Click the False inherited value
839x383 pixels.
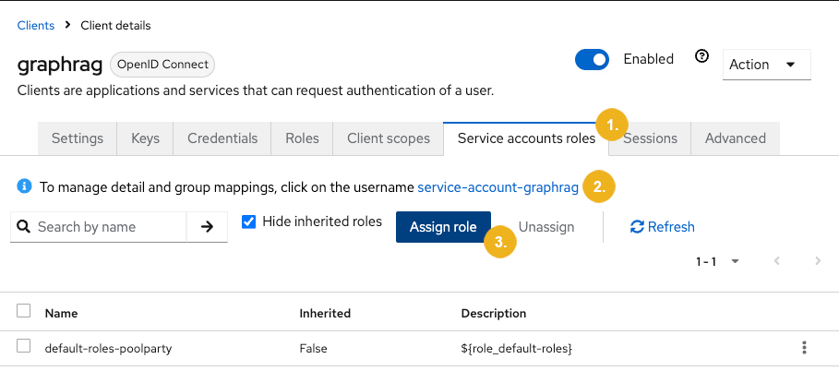(313, 349)
